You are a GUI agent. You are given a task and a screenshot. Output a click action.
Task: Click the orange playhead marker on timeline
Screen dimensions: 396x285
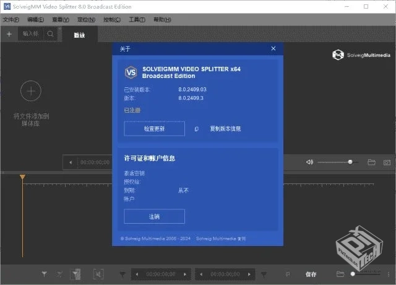click(22, 177)
